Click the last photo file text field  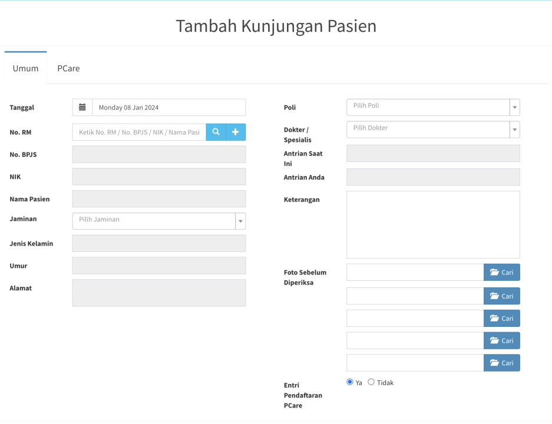click(x=415, y=363)
